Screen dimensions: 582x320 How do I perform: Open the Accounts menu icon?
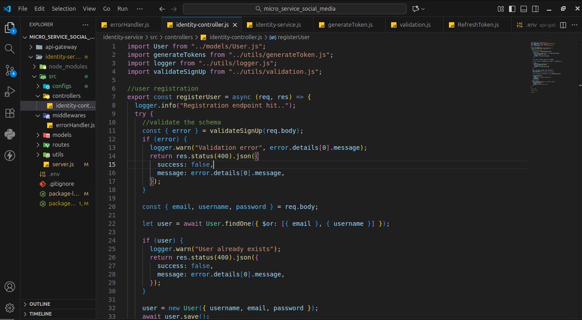coord(10,287)
